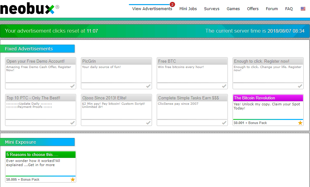Open the PicGrin advertisement title
The width and height of the screenshot is (310, 187).
click(89, 61)
